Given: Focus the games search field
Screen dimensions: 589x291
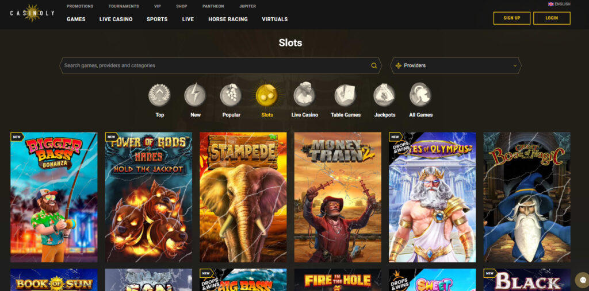Looking at the screenshot, I should point(220,65).
